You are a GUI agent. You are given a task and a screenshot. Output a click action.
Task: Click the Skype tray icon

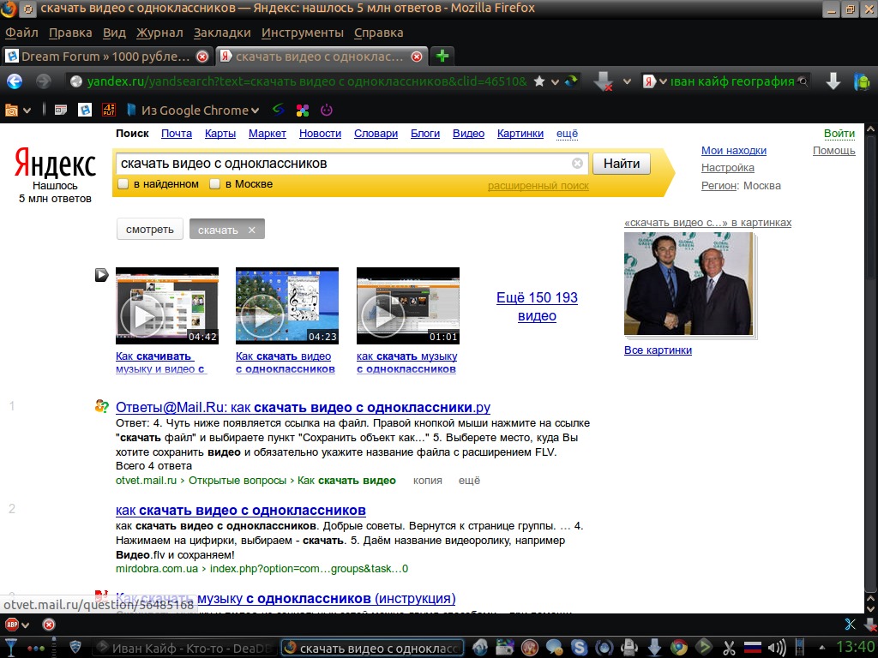click(x=579, y=648)
